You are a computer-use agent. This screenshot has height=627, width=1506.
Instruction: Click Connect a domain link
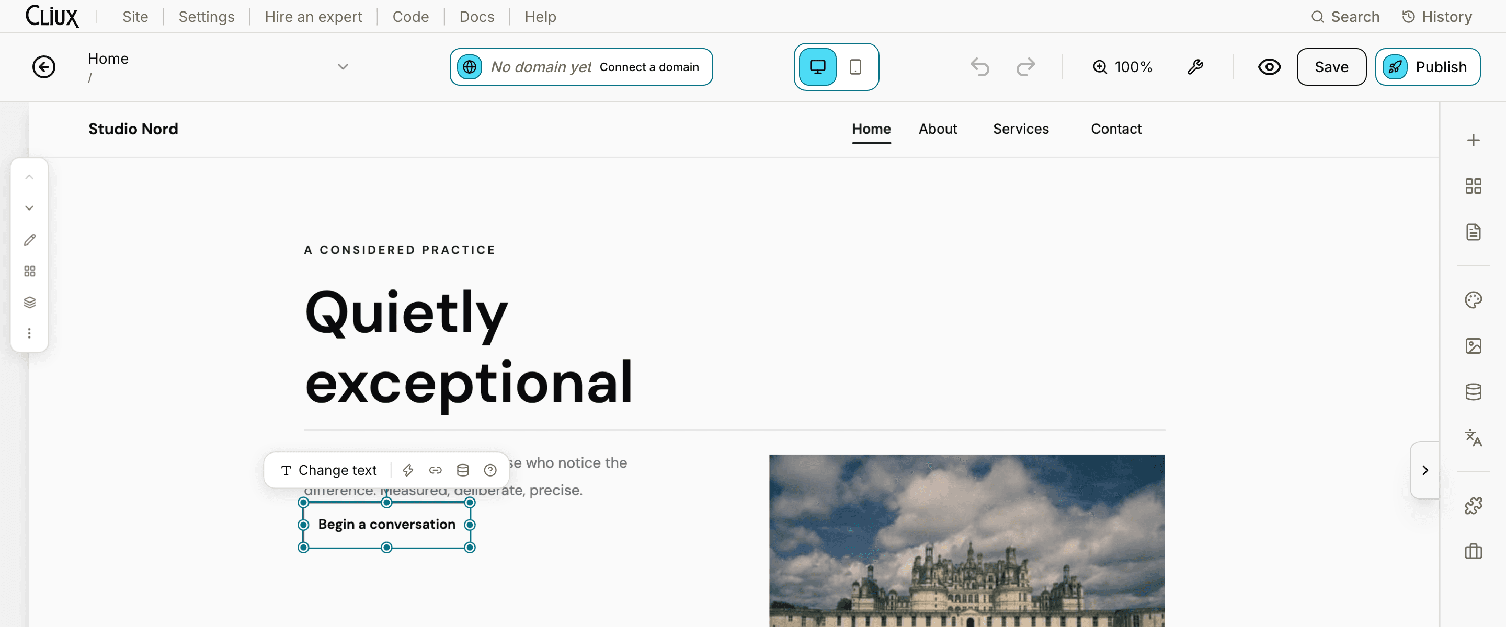coord(649,66)
